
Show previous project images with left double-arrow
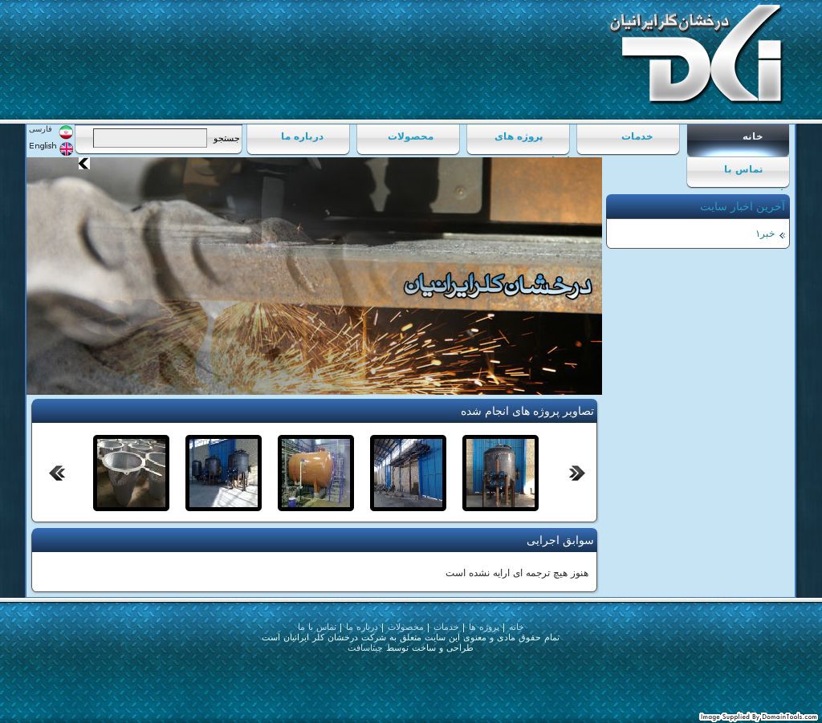pos(57,473)
